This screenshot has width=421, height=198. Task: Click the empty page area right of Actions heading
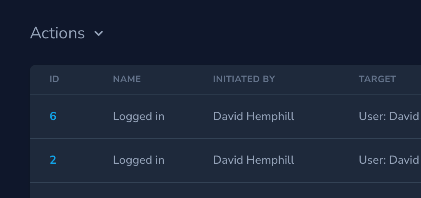click(248, 33)
